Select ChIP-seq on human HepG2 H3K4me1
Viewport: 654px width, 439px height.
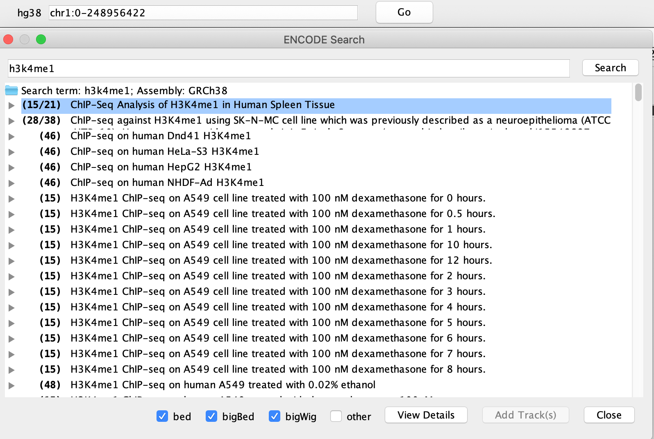161,167
